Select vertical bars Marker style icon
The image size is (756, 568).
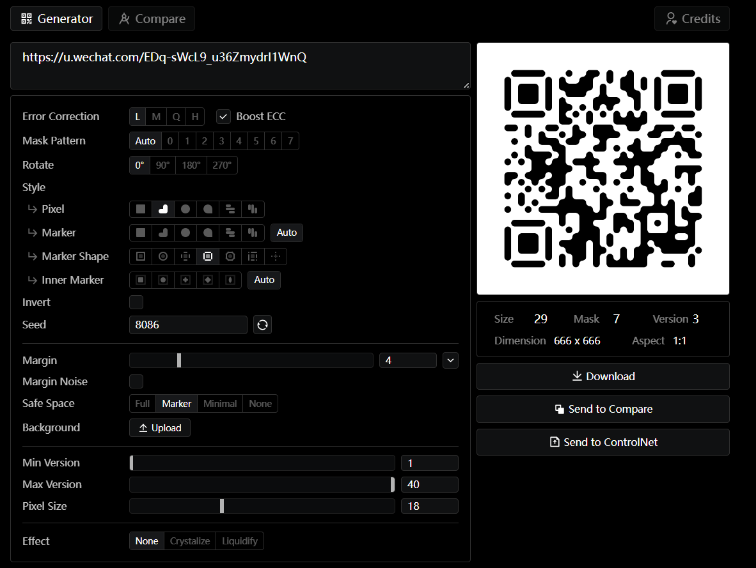[x=253, y=233]
